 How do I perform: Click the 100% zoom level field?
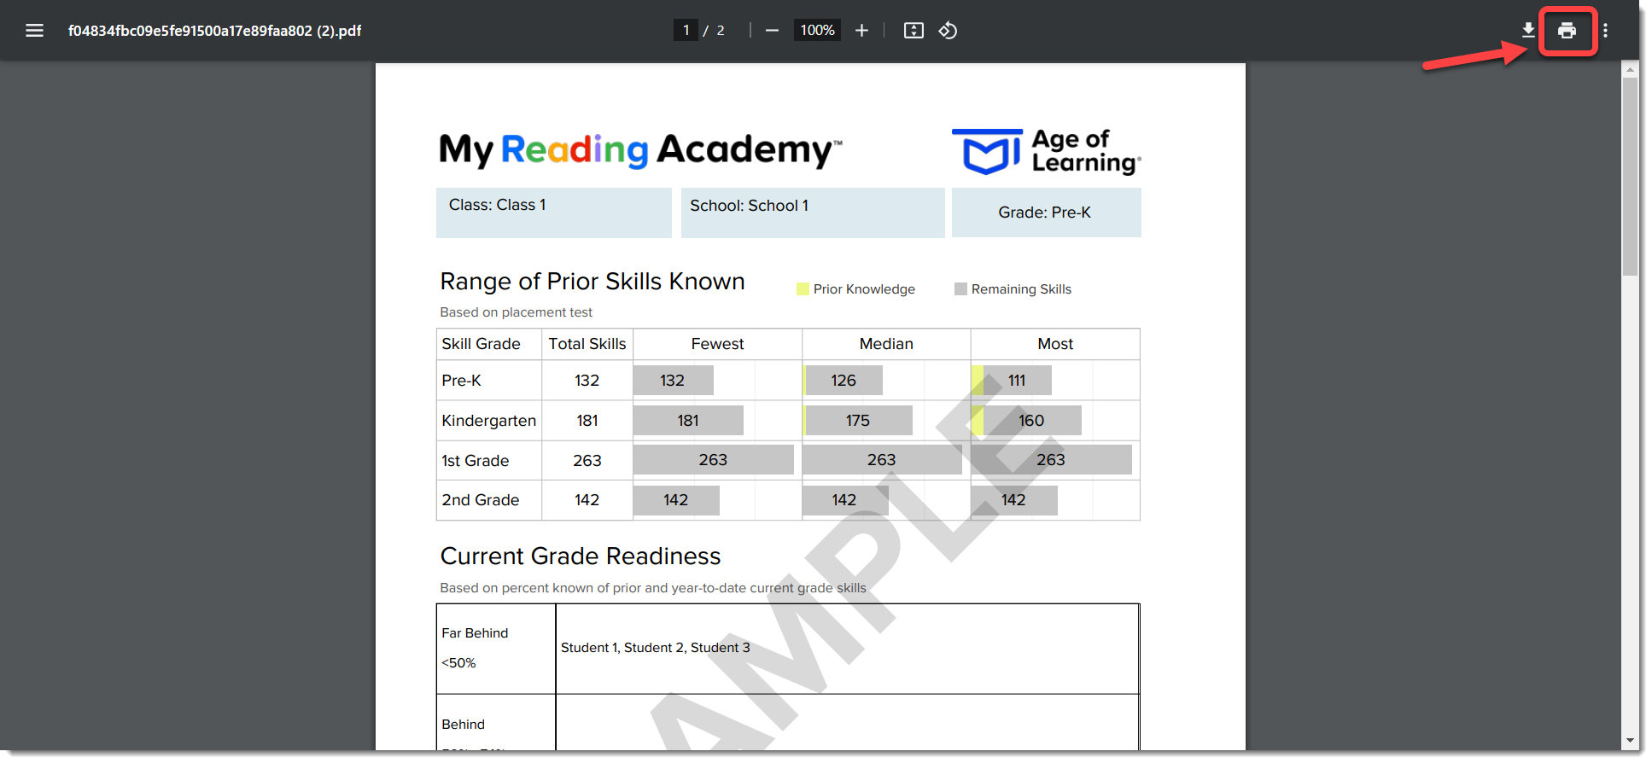point(817,31)
